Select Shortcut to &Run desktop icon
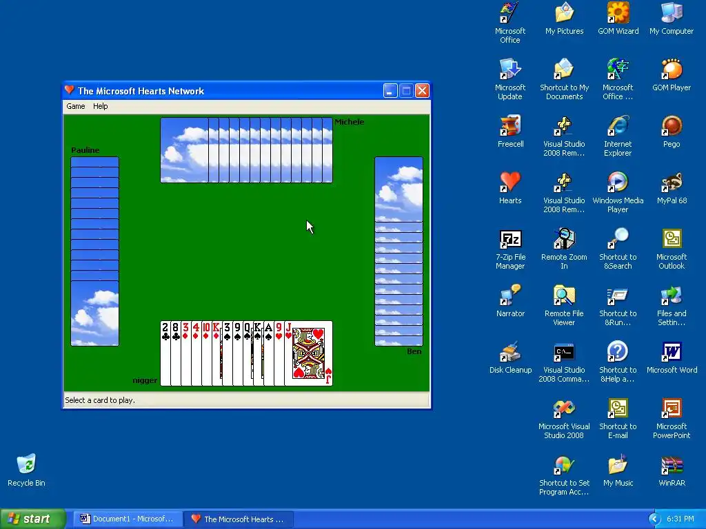This screenshot has width=706, height=529. tap(618, 305)
